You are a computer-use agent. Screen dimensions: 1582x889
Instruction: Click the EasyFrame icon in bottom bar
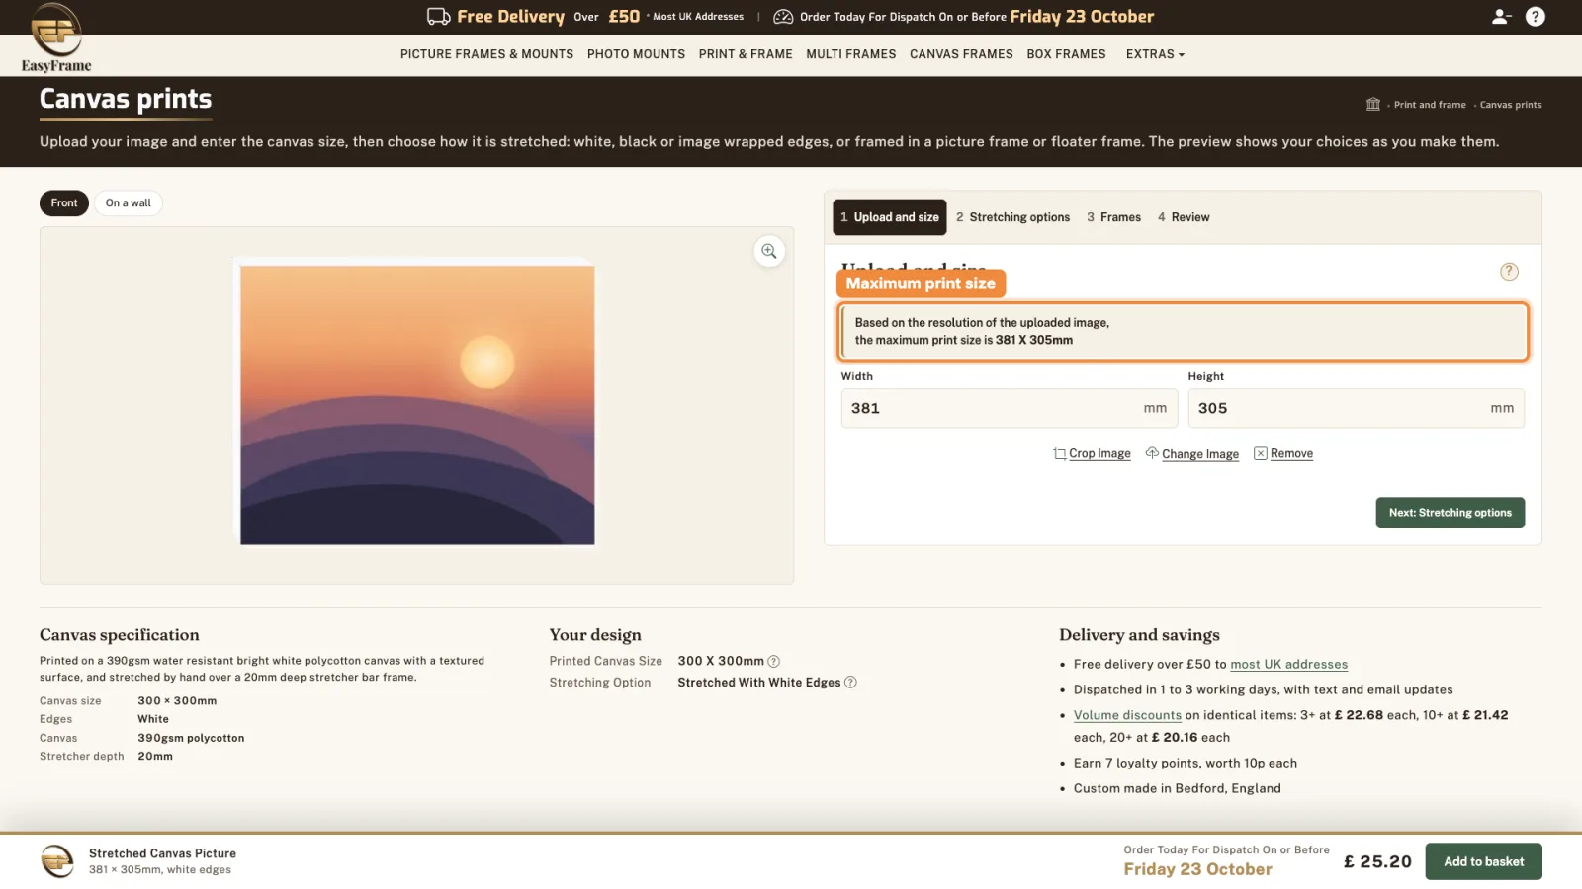point(57,861)
